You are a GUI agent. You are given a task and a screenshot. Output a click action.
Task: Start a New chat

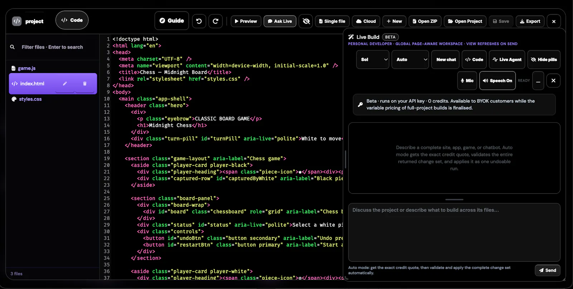point(446,59)
